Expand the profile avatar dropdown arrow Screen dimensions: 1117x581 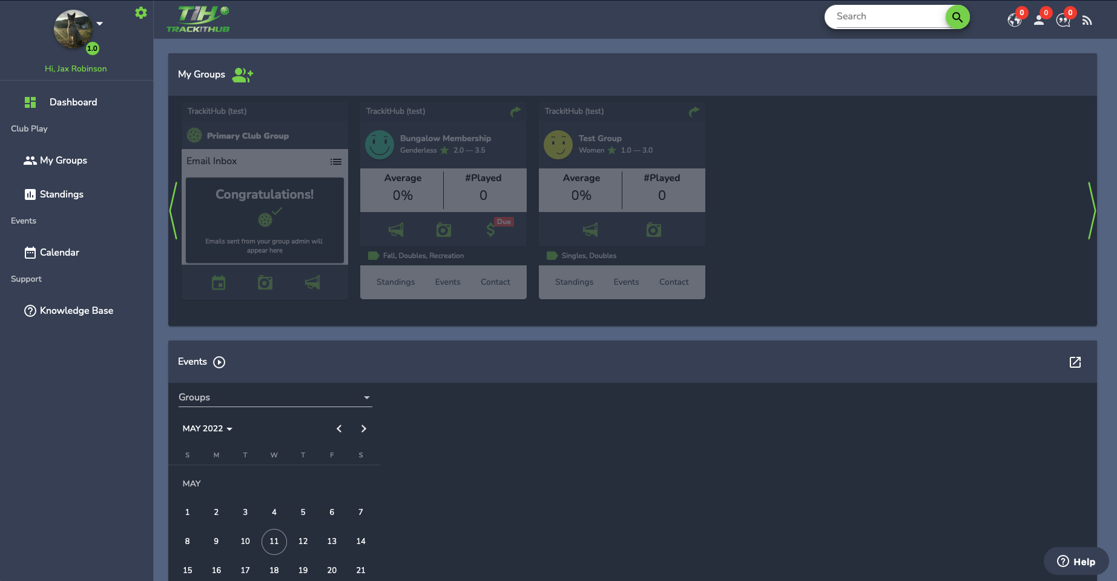[100, 24]
